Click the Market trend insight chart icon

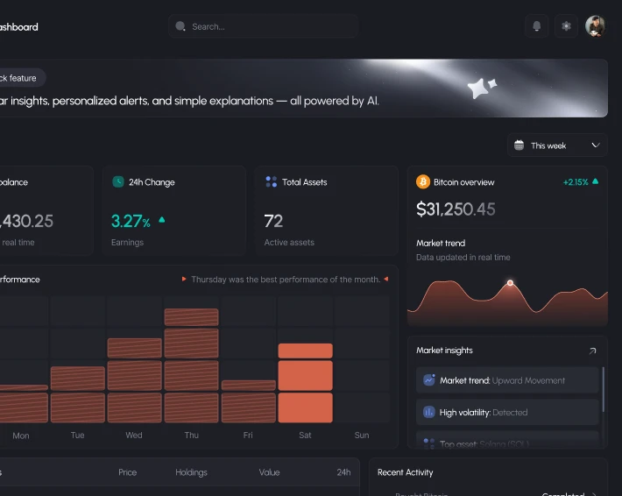(428, 380)
